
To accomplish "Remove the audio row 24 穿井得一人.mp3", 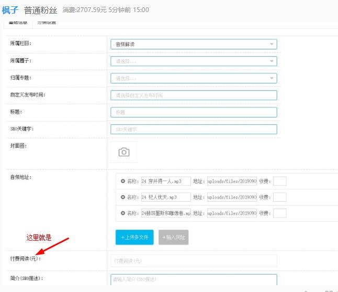I will pyautogui.click(x=123, y=181).
